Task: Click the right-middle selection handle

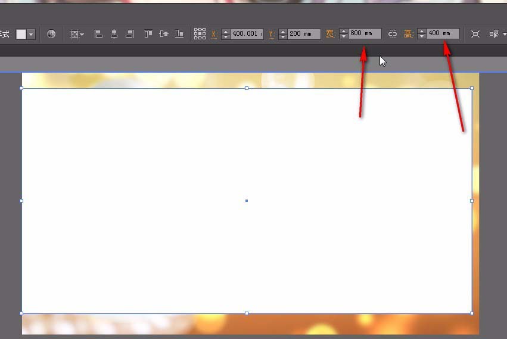Action: (472, 201)
